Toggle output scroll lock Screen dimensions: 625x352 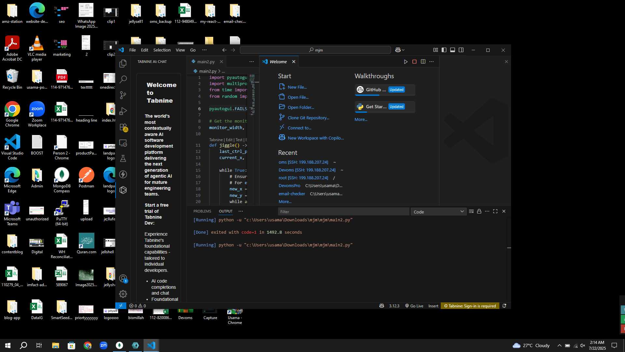pyautogui.click(x=479, y=211)
